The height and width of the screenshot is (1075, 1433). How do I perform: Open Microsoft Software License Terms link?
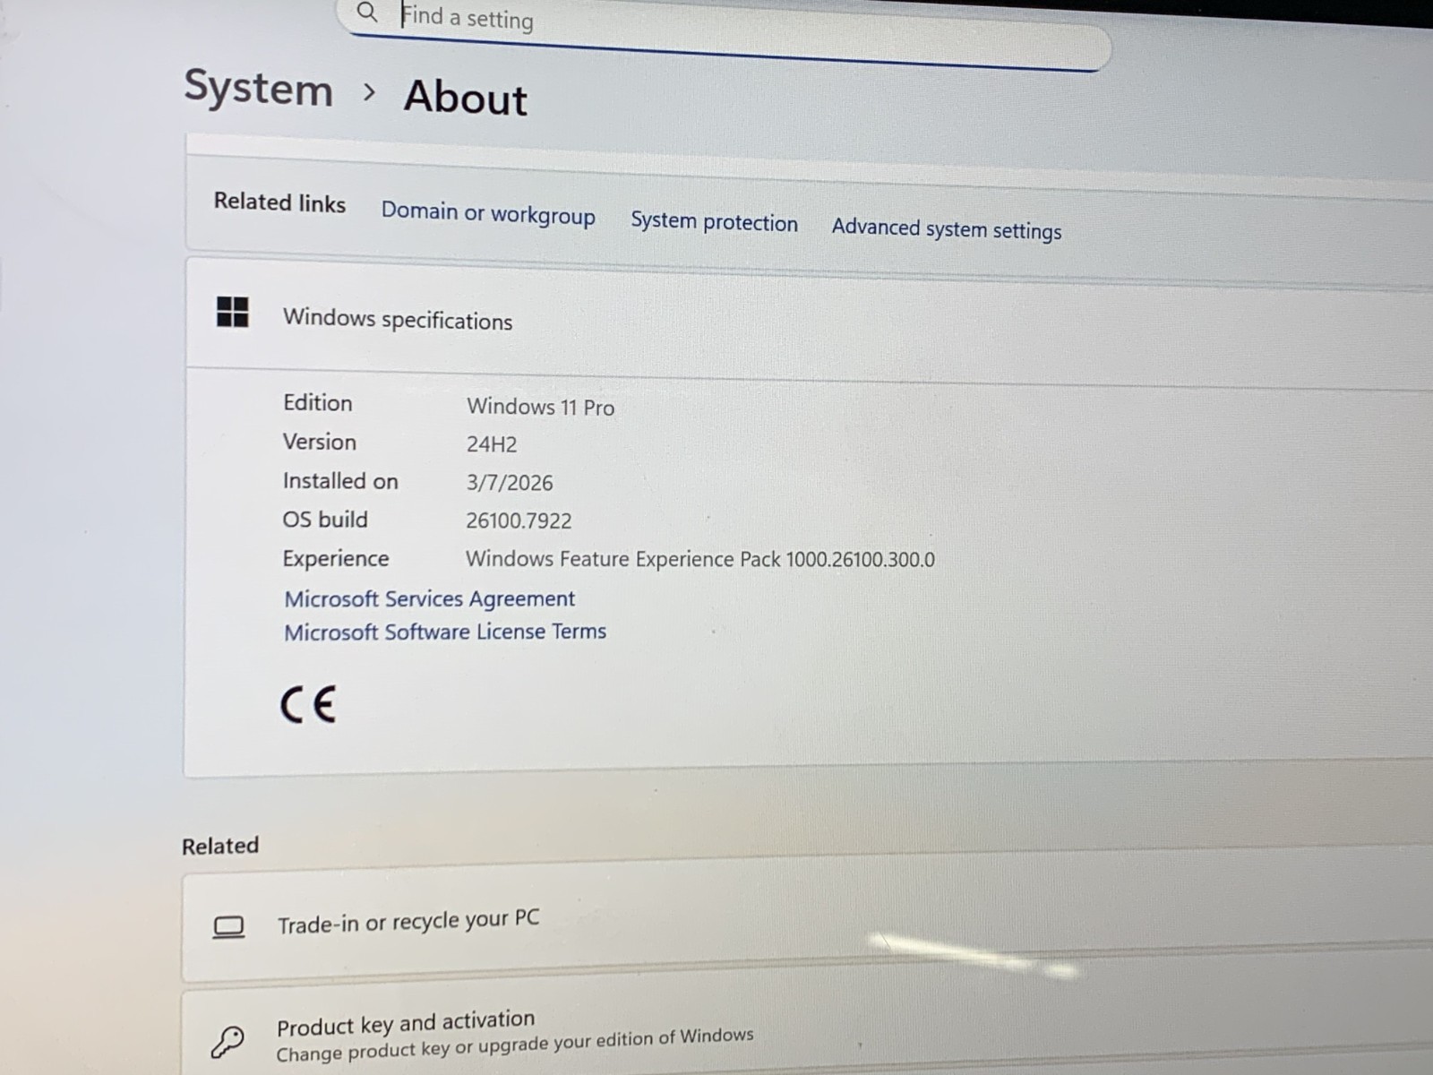click(445, 632)
